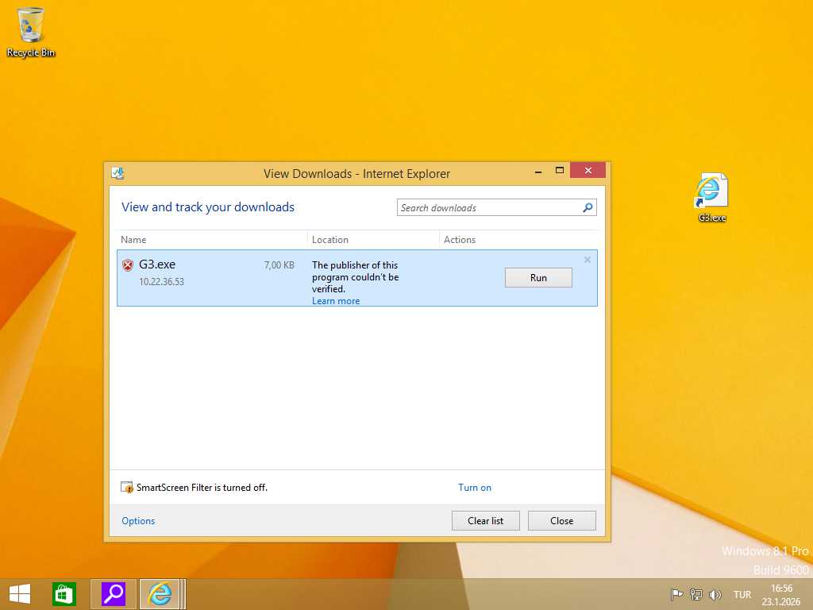The height and width of the screenshot is (610, 813).
Task: Open the volume speaker tray icon
Action: click(715, 594)
